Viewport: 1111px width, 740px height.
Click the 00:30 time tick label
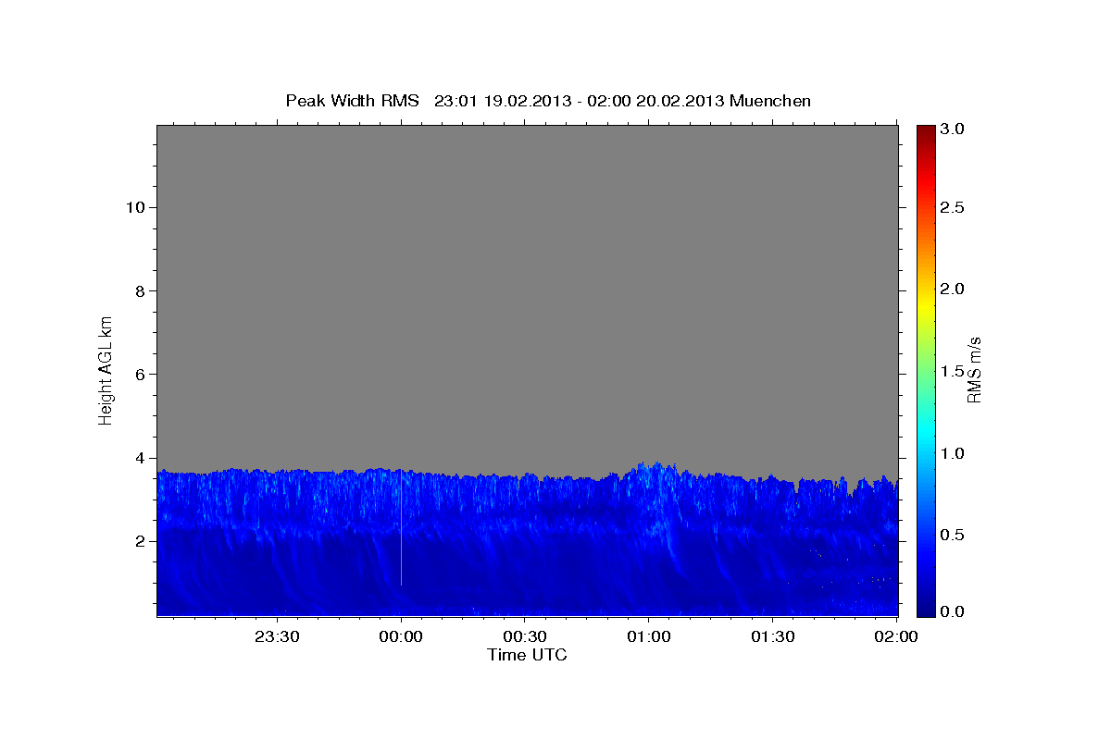point(524,637)
